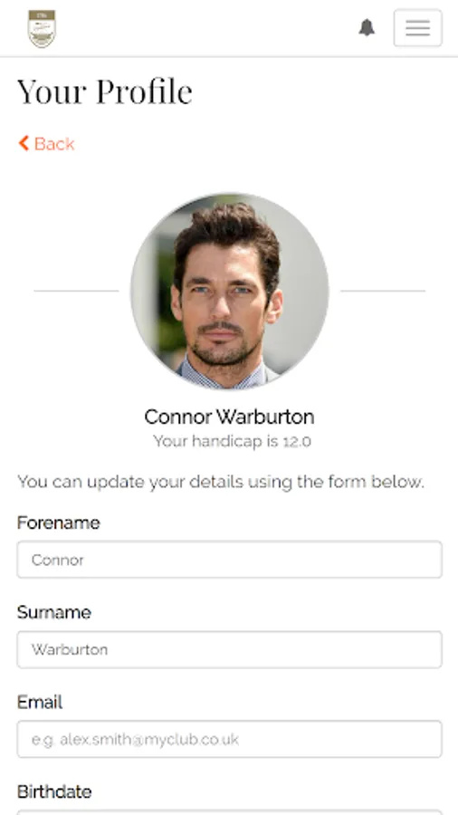Click into the Email address field

(230, 739)
